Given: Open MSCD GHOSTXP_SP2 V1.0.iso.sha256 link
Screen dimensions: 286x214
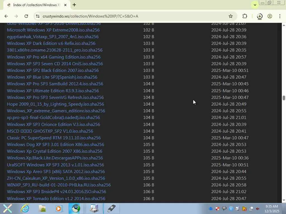Looking at the screenshot, I should tap(50, 131).
